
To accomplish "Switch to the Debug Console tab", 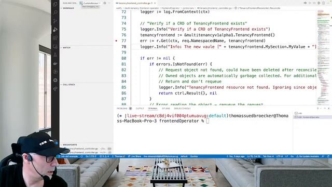I will (182, 109).
